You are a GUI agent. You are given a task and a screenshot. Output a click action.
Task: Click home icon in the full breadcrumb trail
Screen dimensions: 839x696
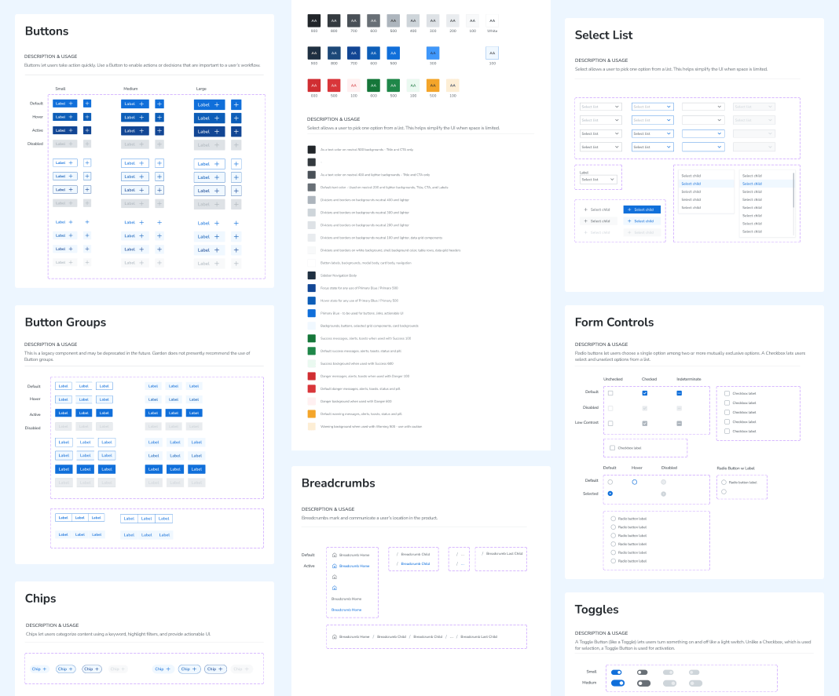coord(335,636)
